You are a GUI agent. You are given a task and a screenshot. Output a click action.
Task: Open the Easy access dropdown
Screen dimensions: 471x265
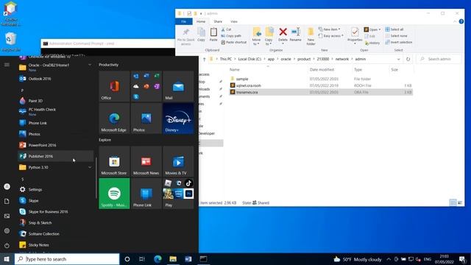click(x=330, y=36)
